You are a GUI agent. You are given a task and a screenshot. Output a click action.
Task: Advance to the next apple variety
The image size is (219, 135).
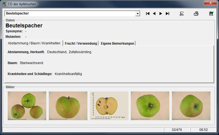[161, 14]
